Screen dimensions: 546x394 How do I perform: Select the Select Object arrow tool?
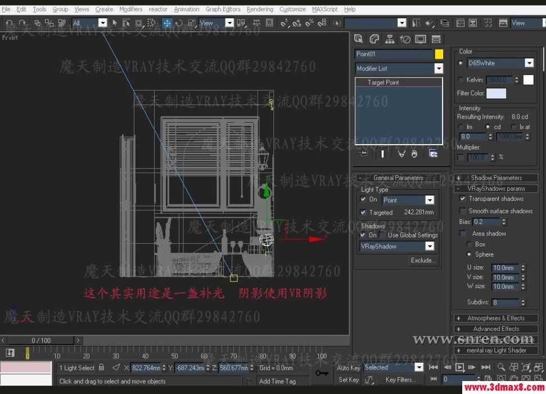click(x=115, y=23)
